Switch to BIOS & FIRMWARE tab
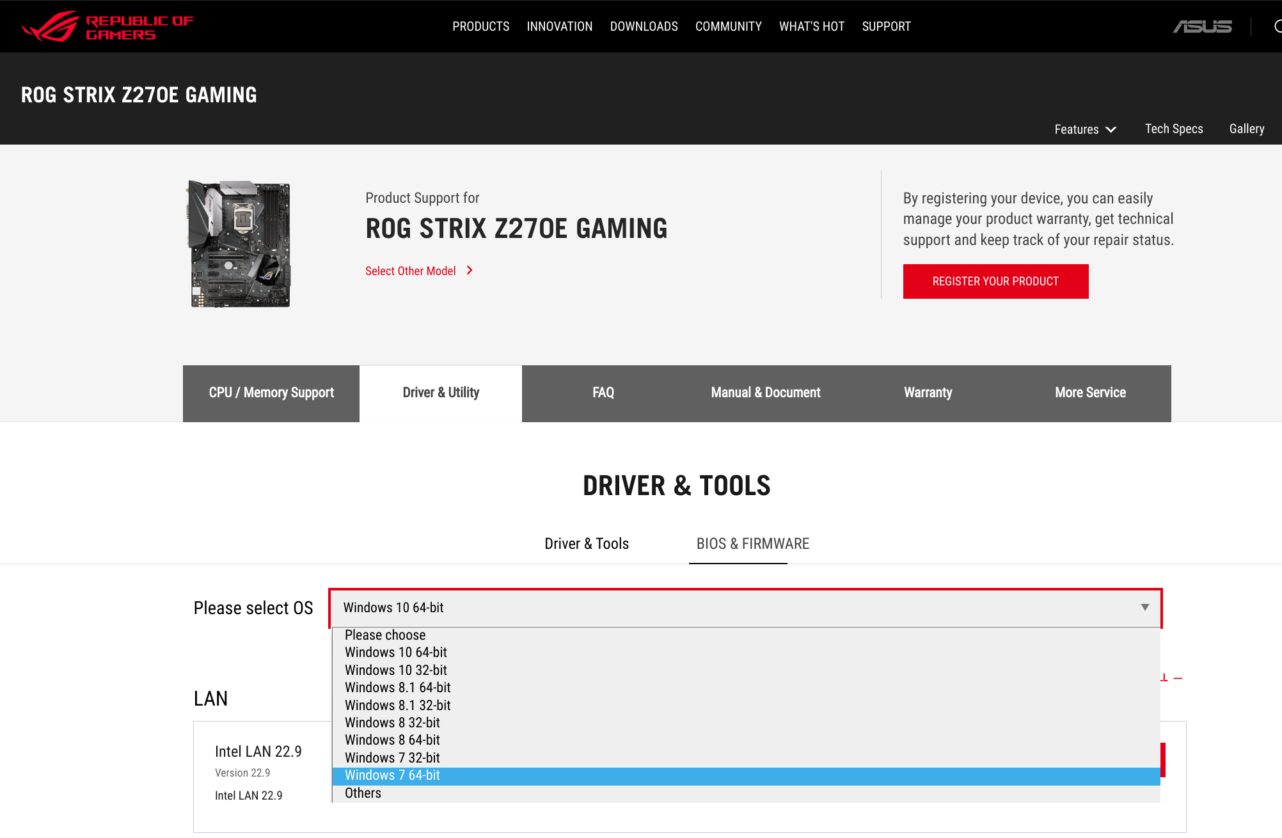The width and height of the screenshot is (1282, 838). pos(752,544)
